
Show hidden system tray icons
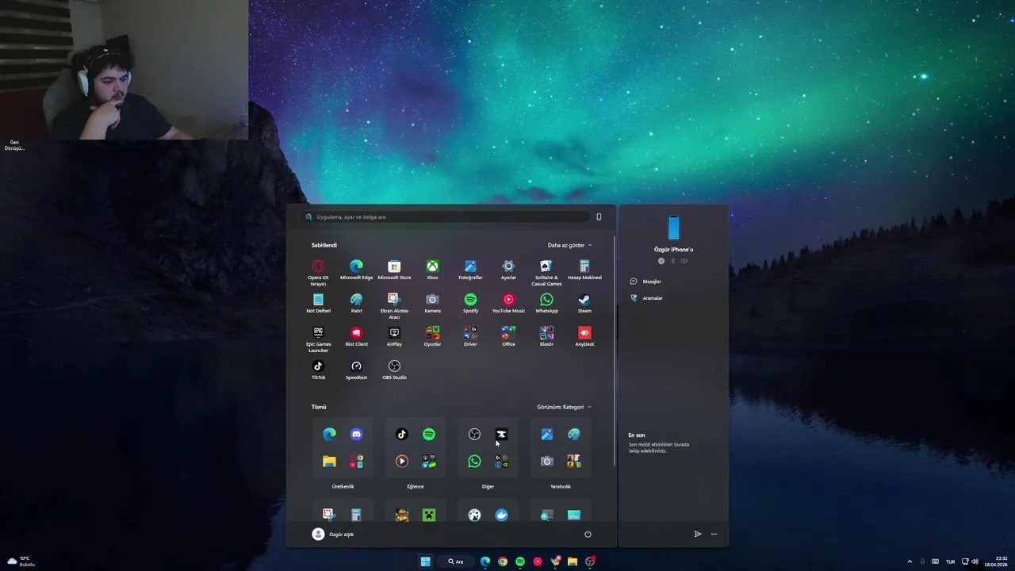(910, 561)
